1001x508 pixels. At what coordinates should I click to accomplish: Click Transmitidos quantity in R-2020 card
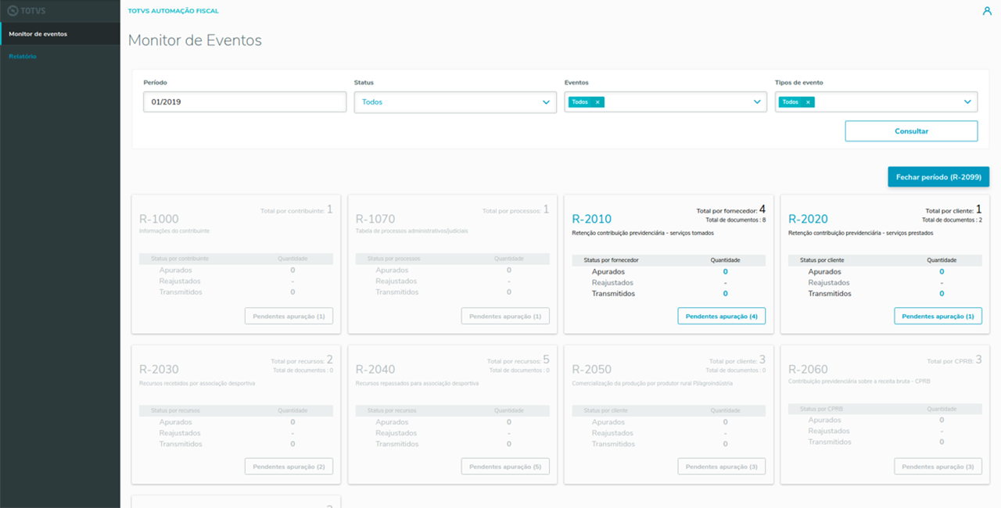942,294
